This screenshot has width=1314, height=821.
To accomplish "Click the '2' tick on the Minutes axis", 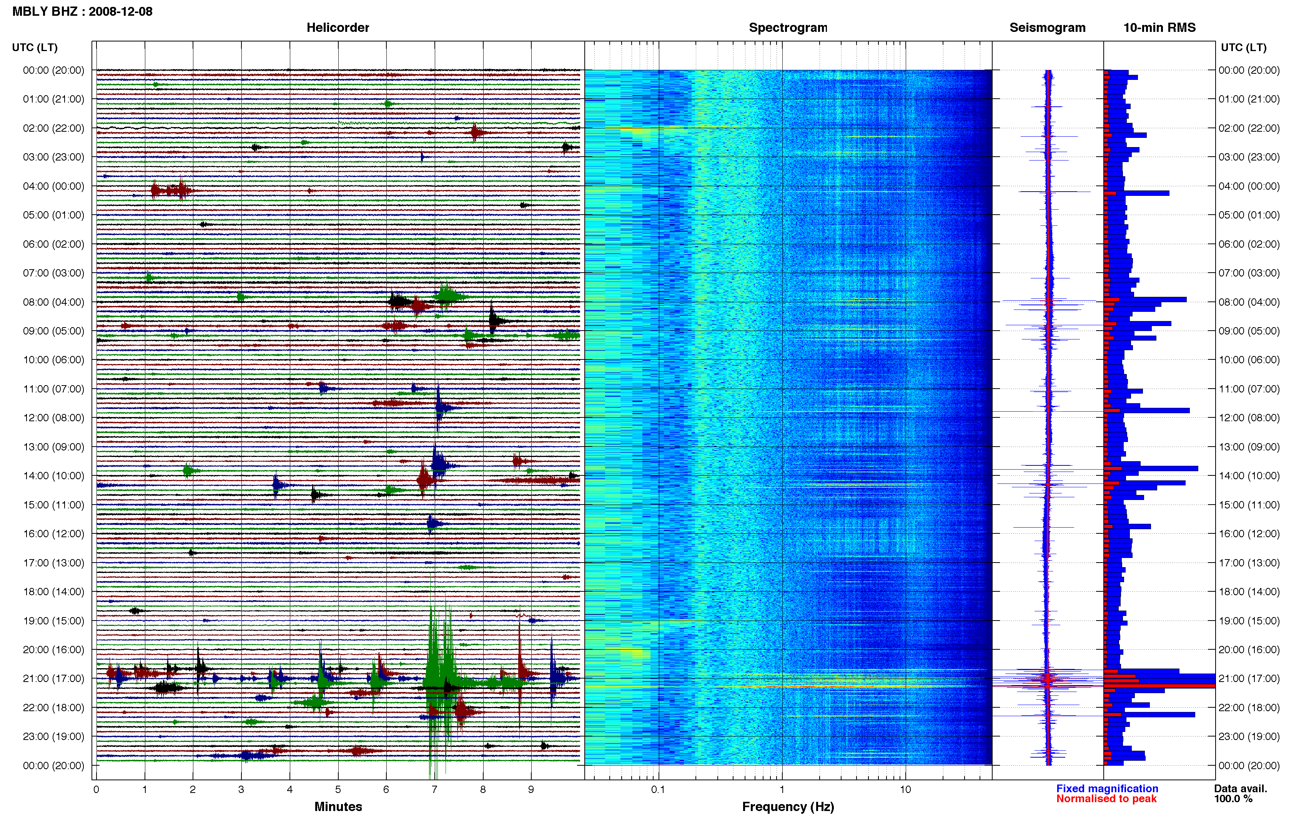I will point(193,790).
